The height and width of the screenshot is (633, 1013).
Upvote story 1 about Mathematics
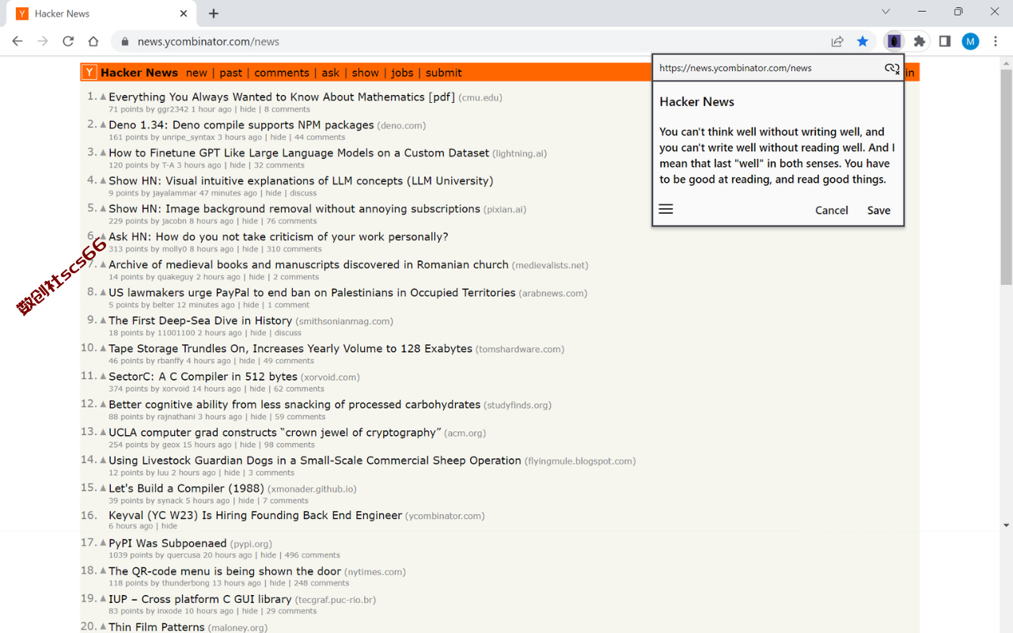pos(103,97)
